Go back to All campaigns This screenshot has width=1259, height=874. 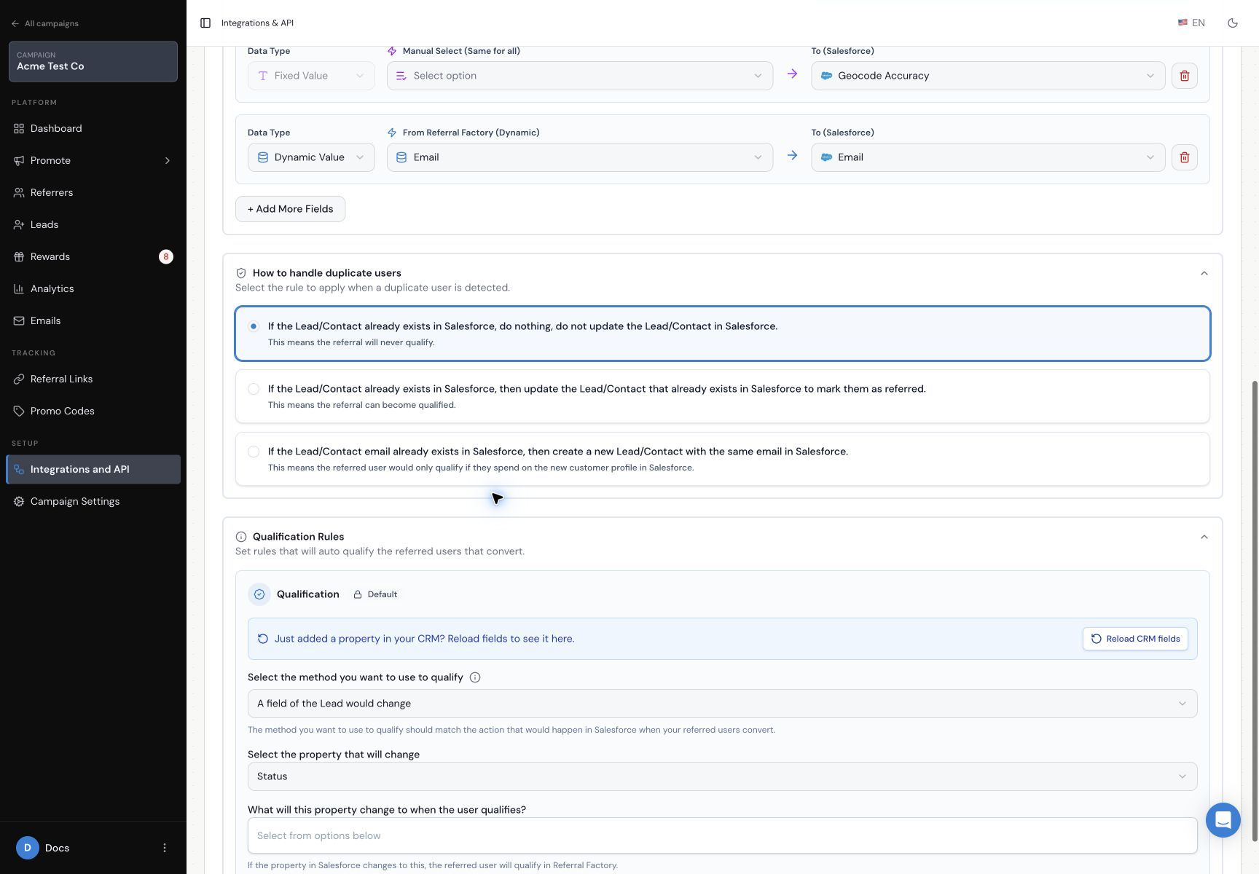tap(45, 23)
